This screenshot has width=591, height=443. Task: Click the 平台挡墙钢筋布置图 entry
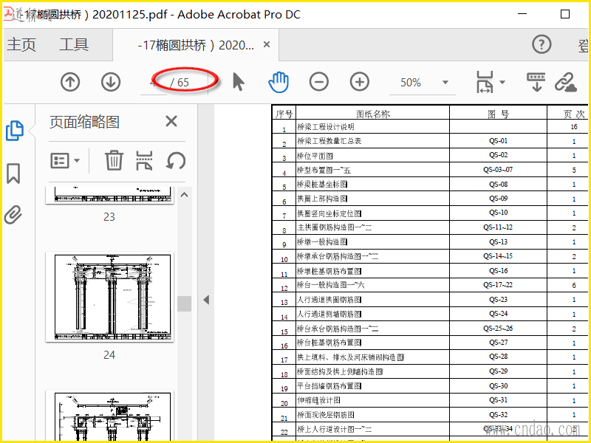pos(329,385)
